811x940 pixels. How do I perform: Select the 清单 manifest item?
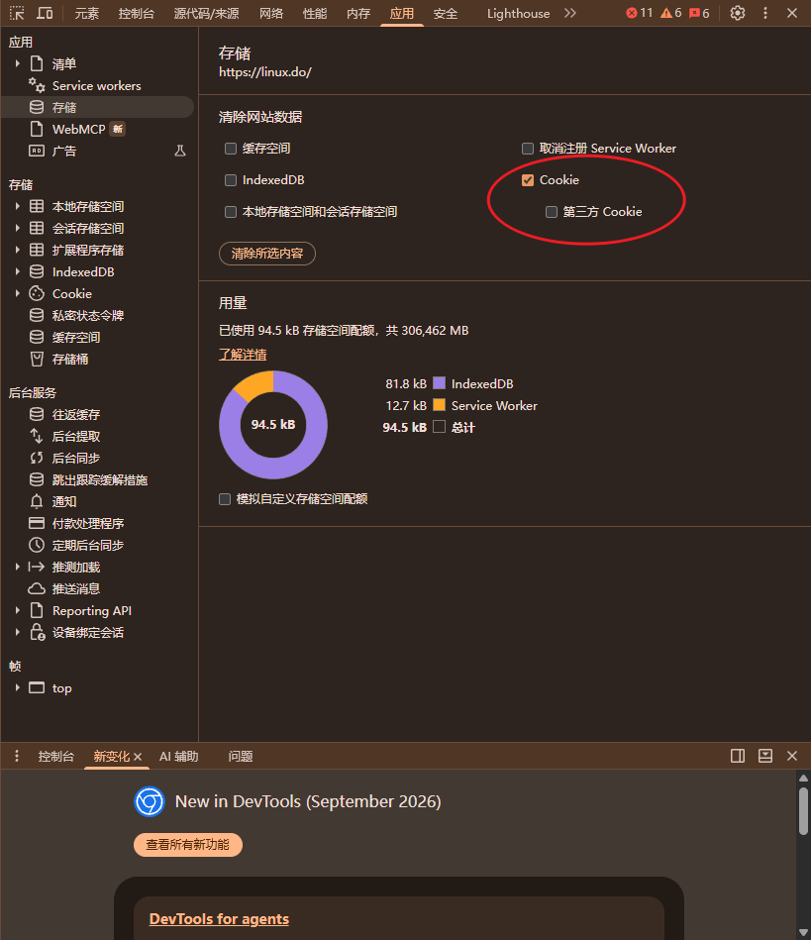(x=64, y=63)
